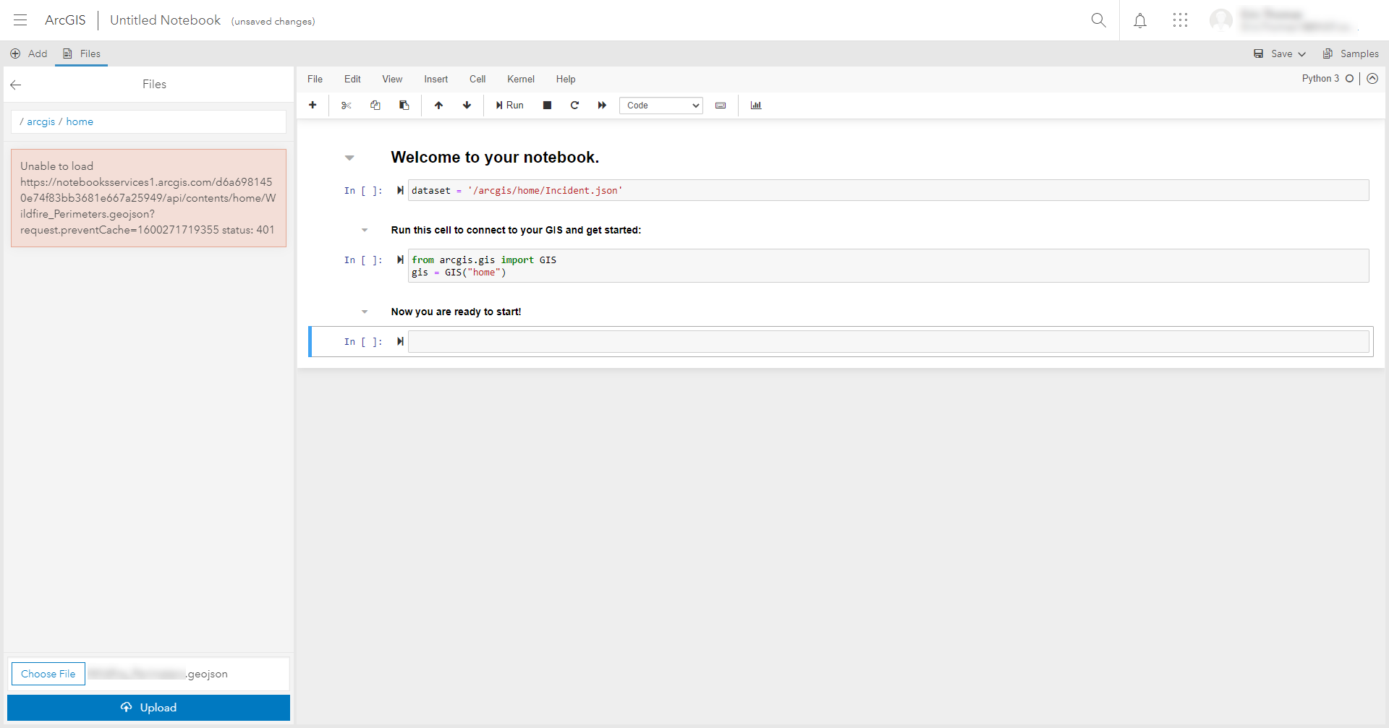Click the selected .geojson file name
1389x728 pixels.
158,674
